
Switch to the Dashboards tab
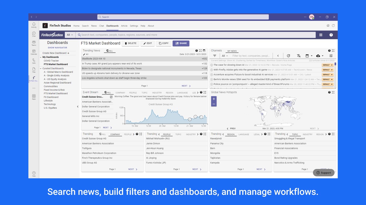coord(112,26)
